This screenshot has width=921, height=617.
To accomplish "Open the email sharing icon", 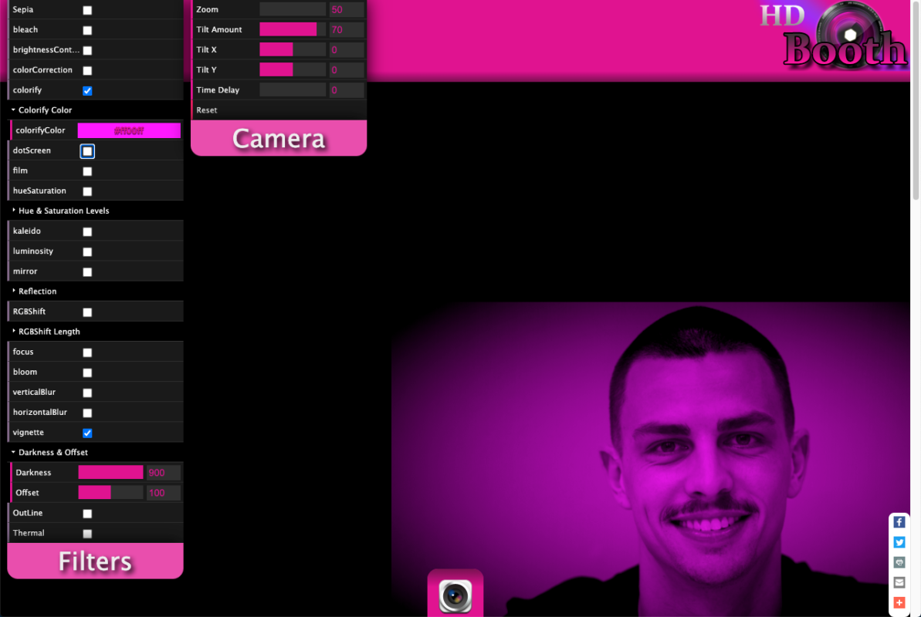I will pyautogui.click(x=899, y=582).
